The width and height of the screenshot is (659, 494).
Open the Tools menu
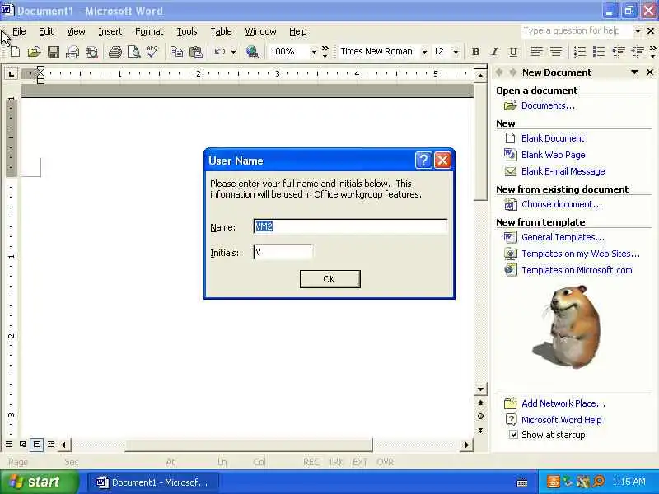(187, 31)
